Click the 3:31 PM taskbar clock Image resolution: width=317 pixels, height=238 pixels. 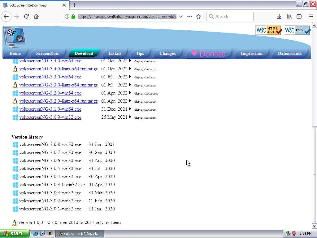pyautogui.click(x=306, y=233)
